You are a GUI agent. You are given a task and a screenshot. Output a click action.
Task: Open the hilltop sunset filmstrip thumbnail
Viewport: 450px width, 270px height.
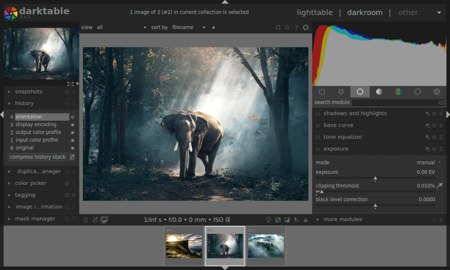[x=184, y=246]
